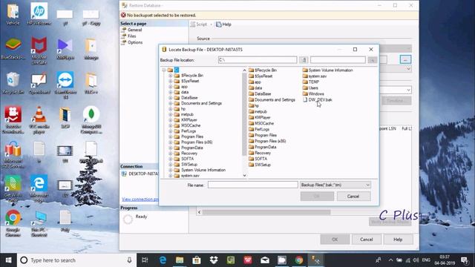This screenshot has height=267, width=475.
Task: Open the notification center icon
Action: tap(464, 260)
